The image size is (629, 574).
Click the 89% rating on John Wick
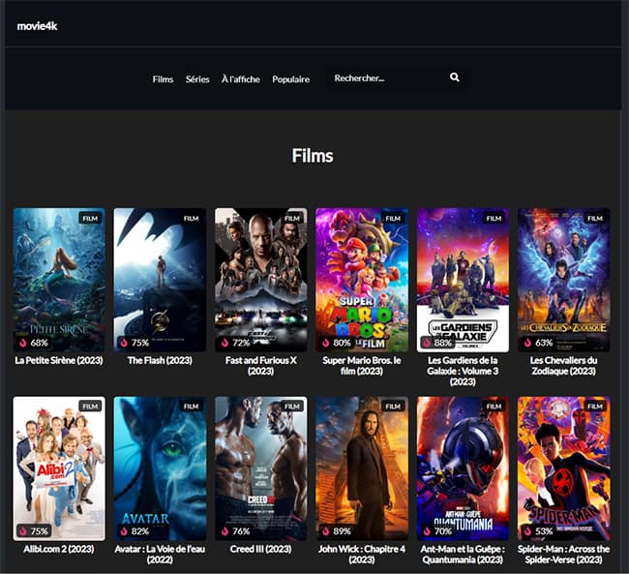click(x=343, y=531)
